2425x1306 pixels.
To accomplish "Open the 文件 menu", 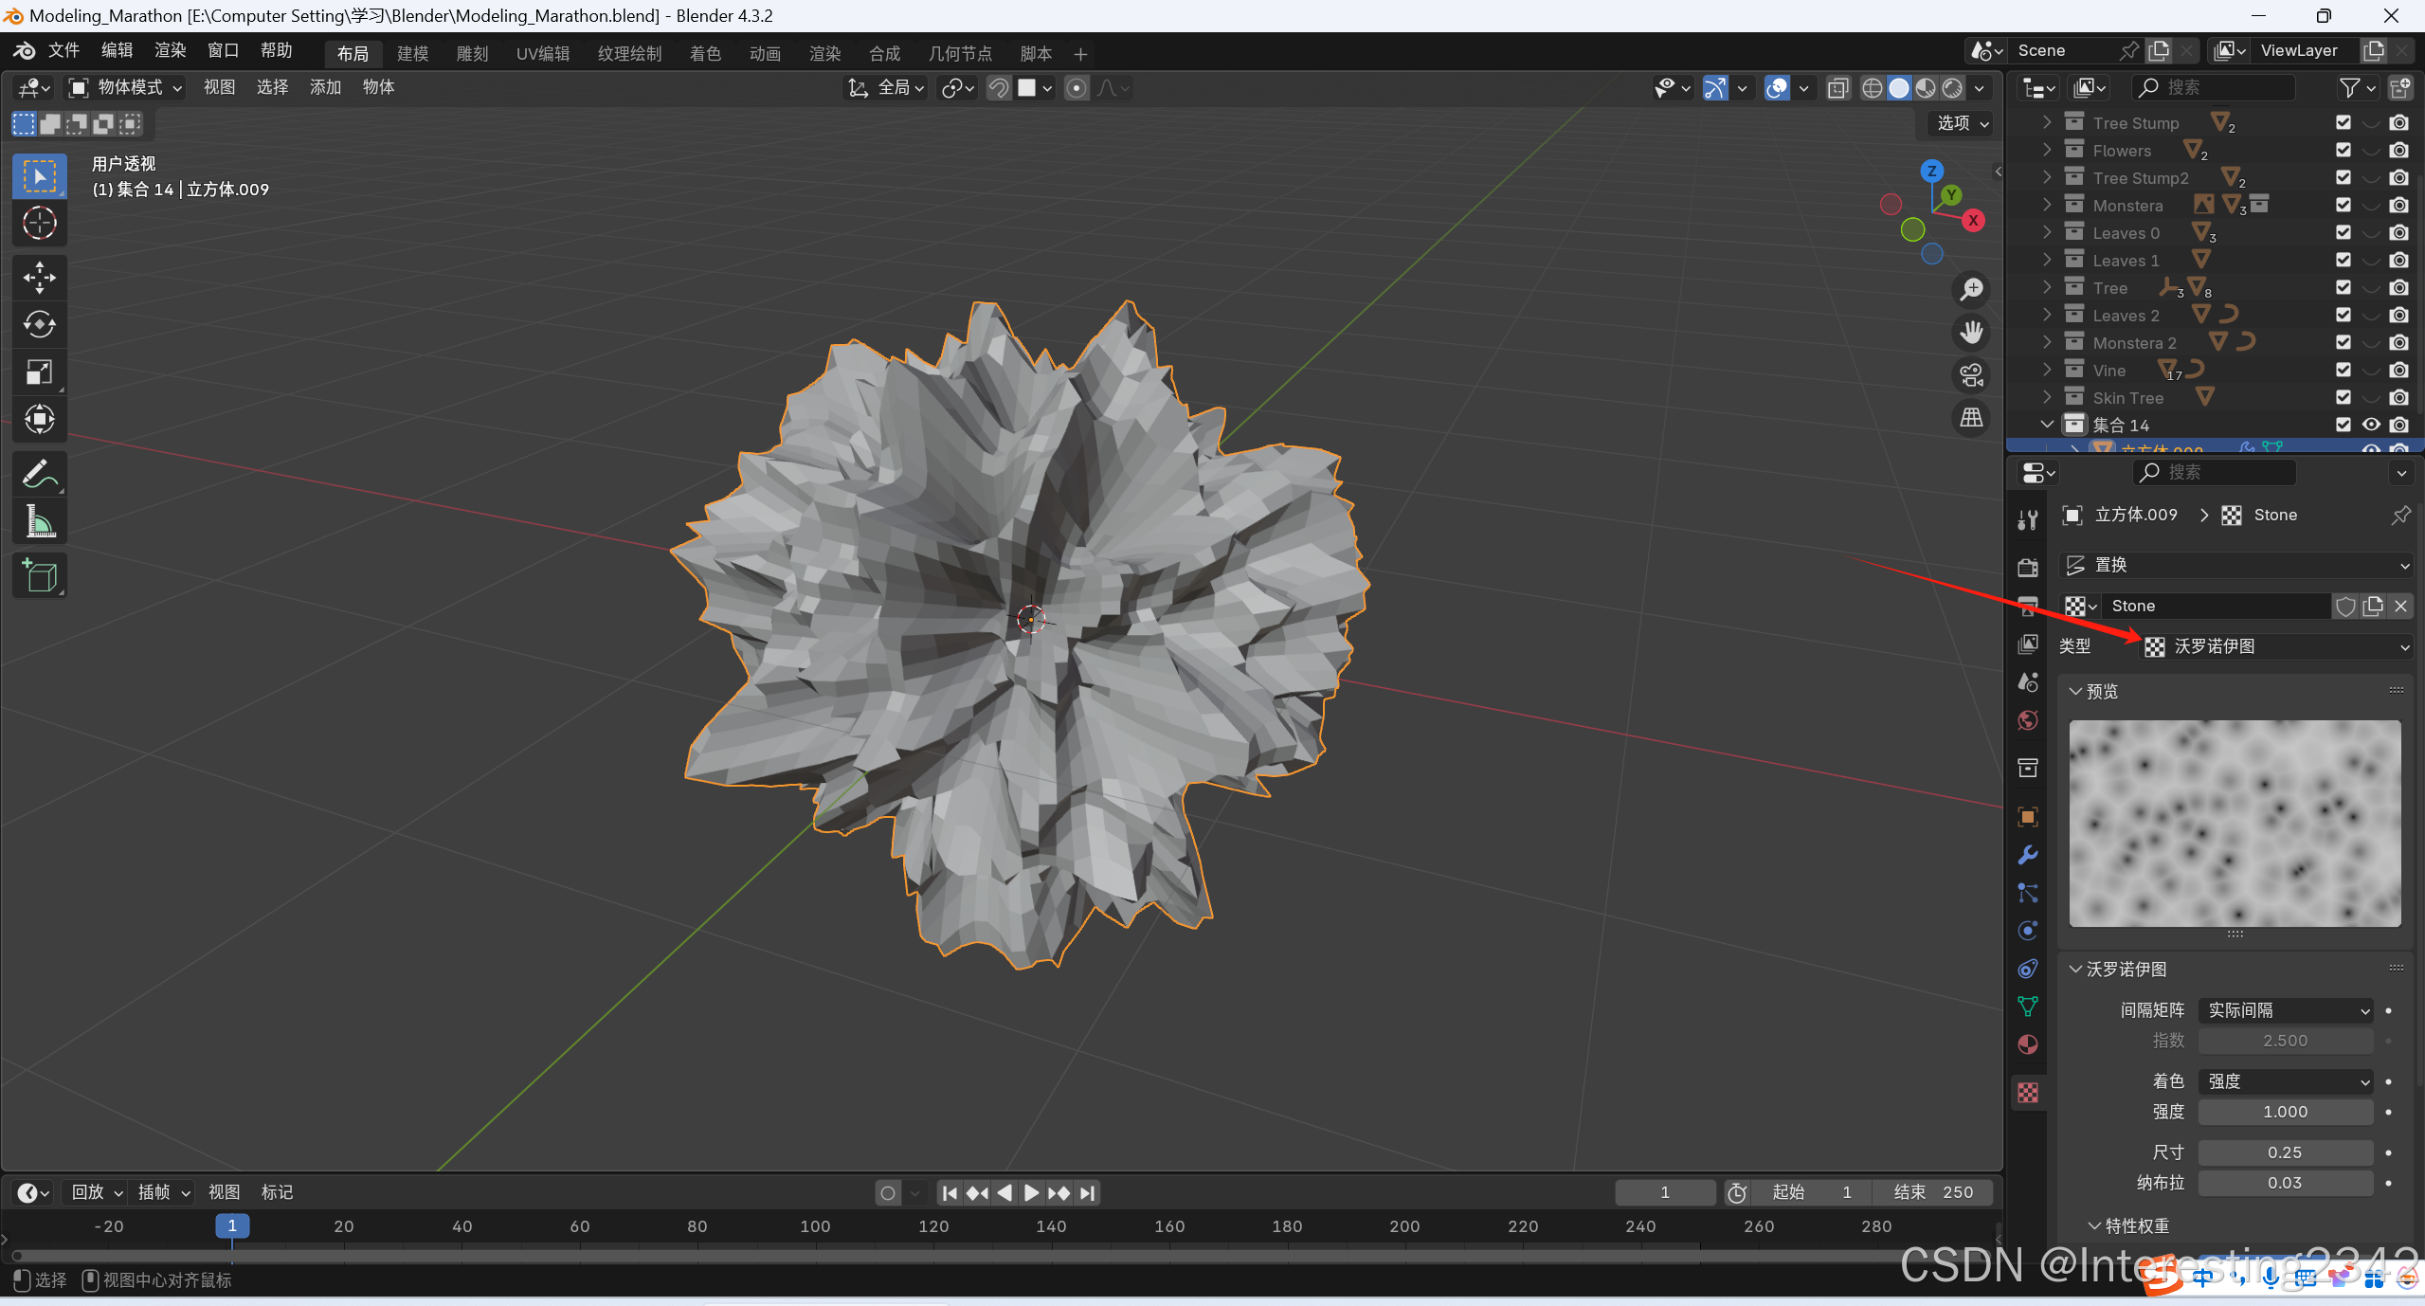I will 63,50.
